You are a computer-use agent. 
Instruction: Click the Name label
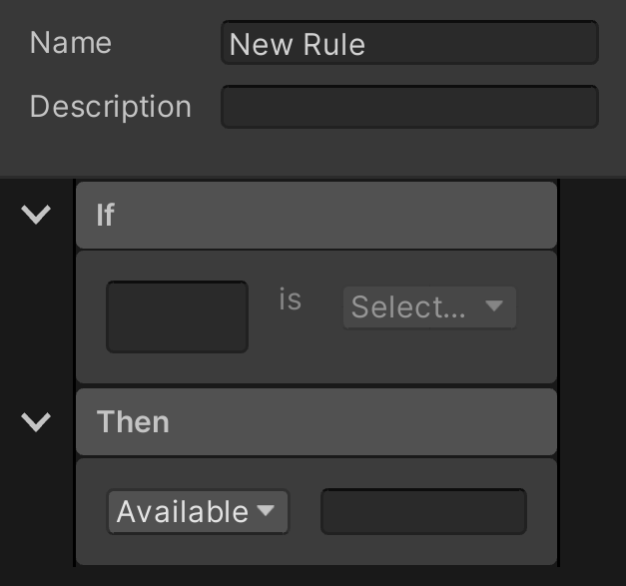coord(71,43)
